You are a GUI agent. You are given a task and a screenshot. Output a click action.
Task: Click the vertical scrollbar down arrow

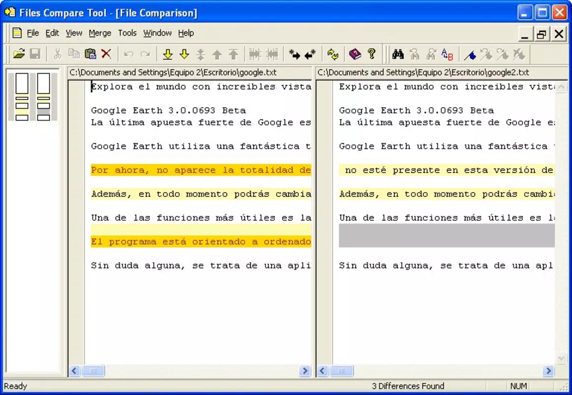pos(561,358)
